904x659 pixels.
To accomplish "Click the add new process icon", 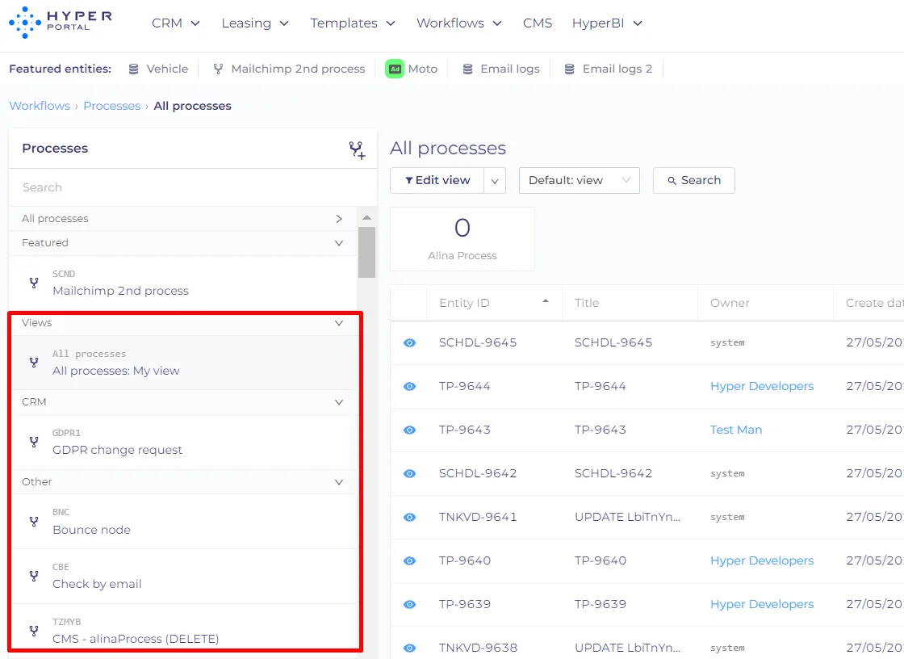I will 357,149.
